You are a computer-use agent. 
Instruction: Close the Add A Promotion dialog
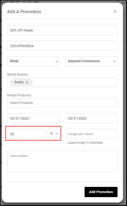pyautogui.click(x=115, y=11)
